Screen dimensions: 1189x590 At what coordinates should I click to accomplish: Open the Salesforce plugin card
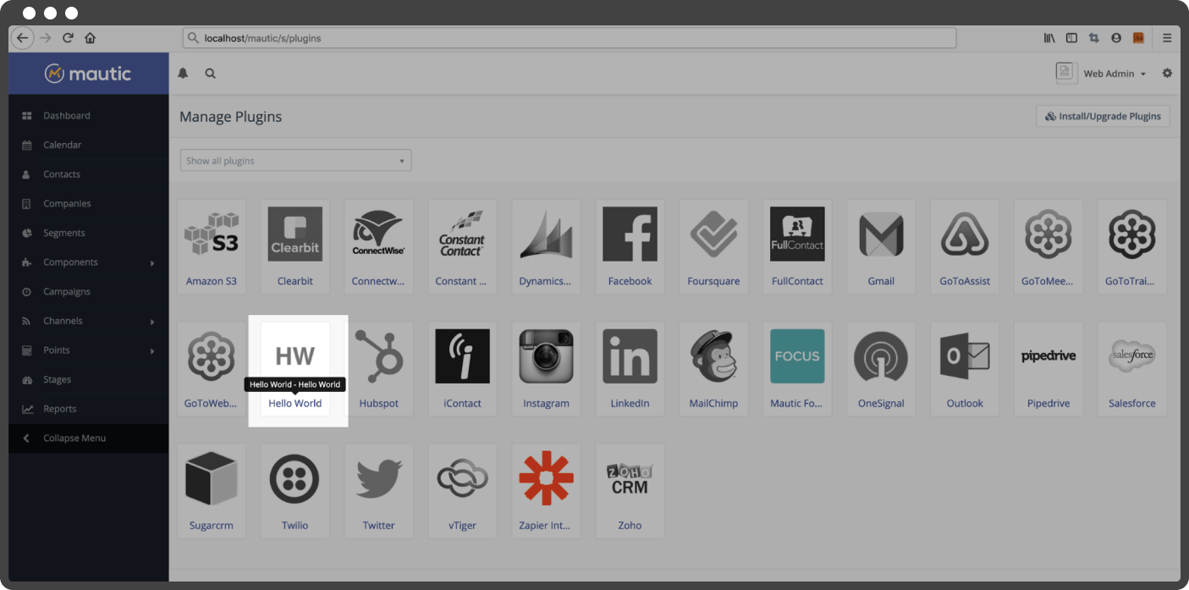pos(1132,368)
